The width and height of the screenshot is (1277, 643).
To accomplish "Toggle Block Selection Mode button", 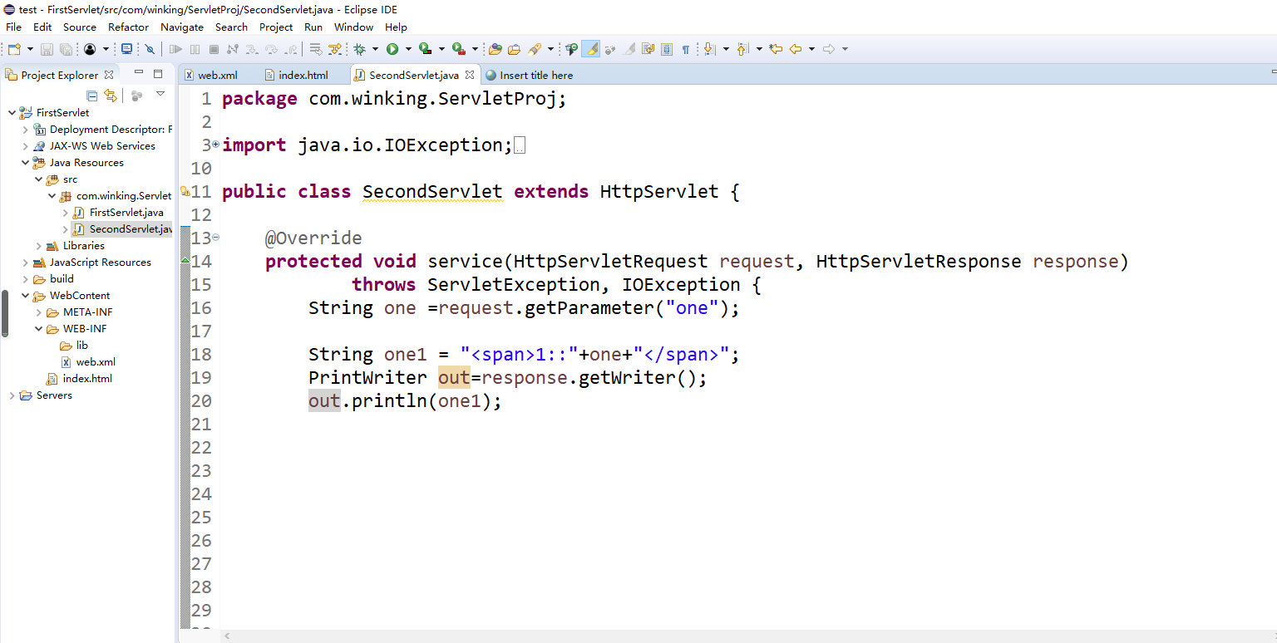I will (667, 49).
